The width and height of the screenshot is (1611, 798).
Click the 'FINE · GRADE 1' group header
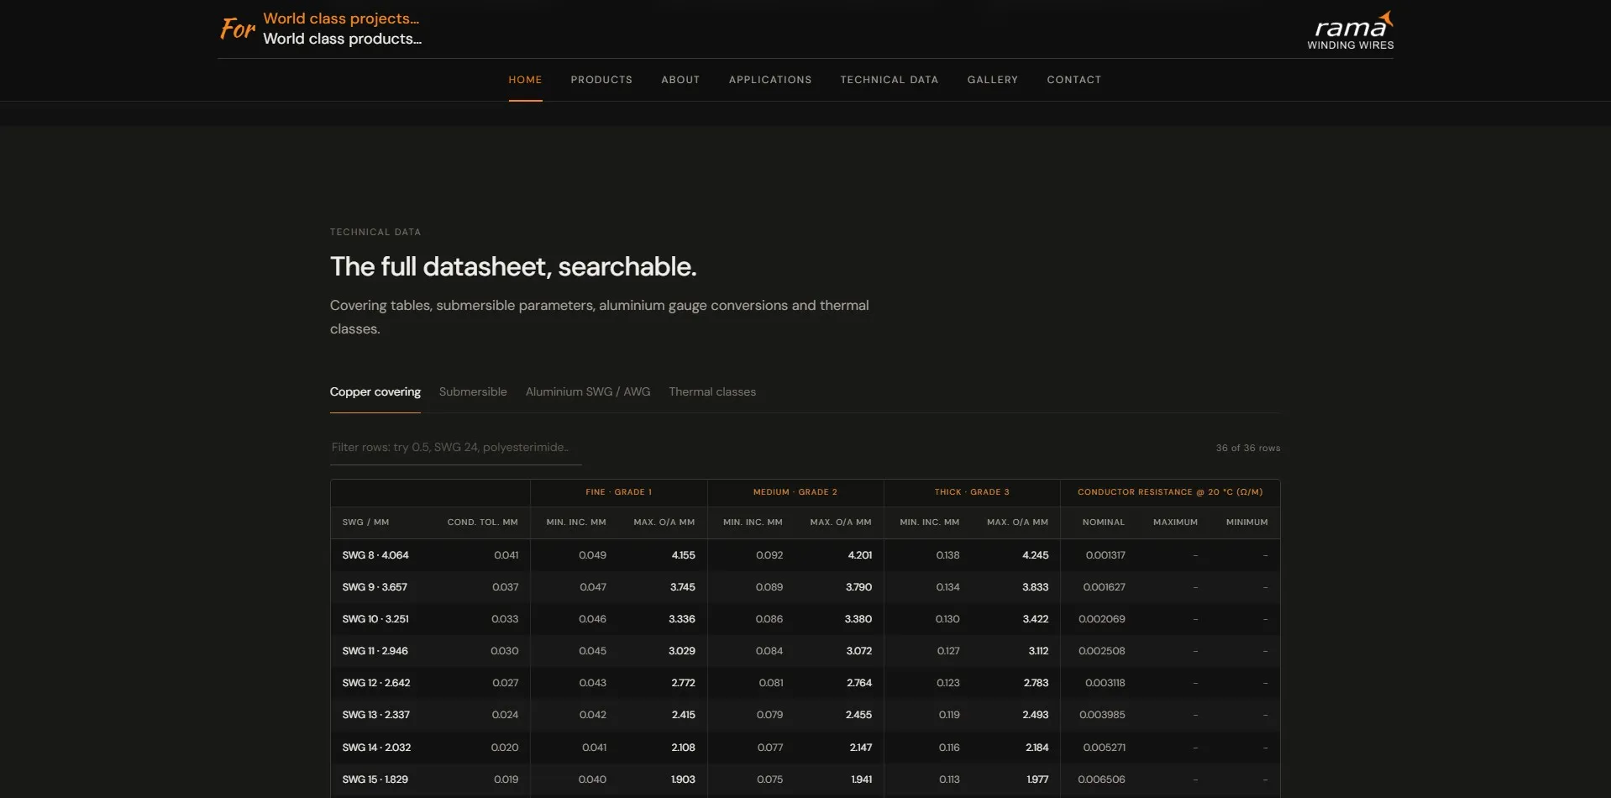tap(619, 492)
